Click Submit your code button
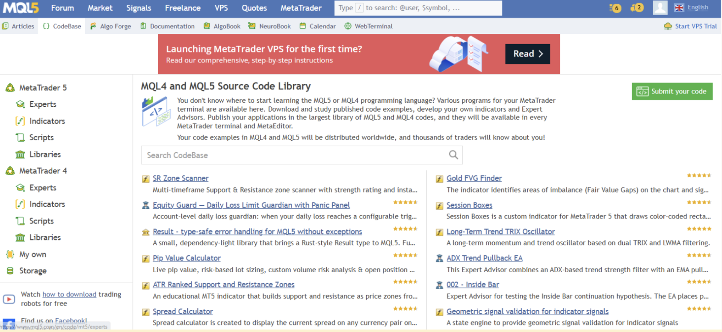This screenshot has height=332, width=722. [x=672, y=91]
